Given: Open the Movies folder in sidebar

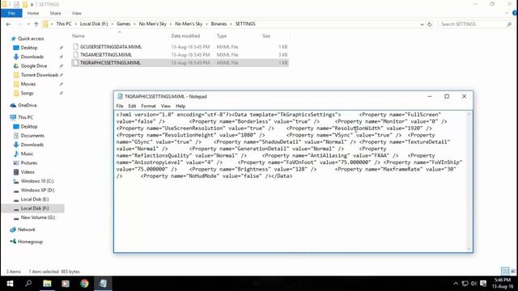Looking at the screenshot, I should coord(28,84).
